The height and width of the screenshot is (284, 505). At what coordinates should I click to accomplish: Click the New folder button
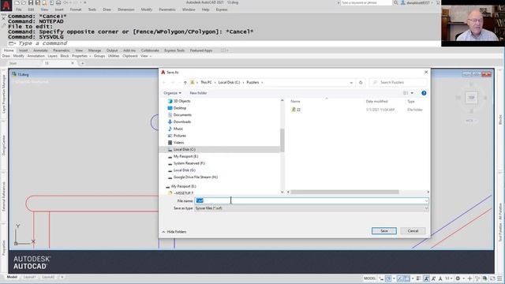pyautogui.click(x=198, y=93)
